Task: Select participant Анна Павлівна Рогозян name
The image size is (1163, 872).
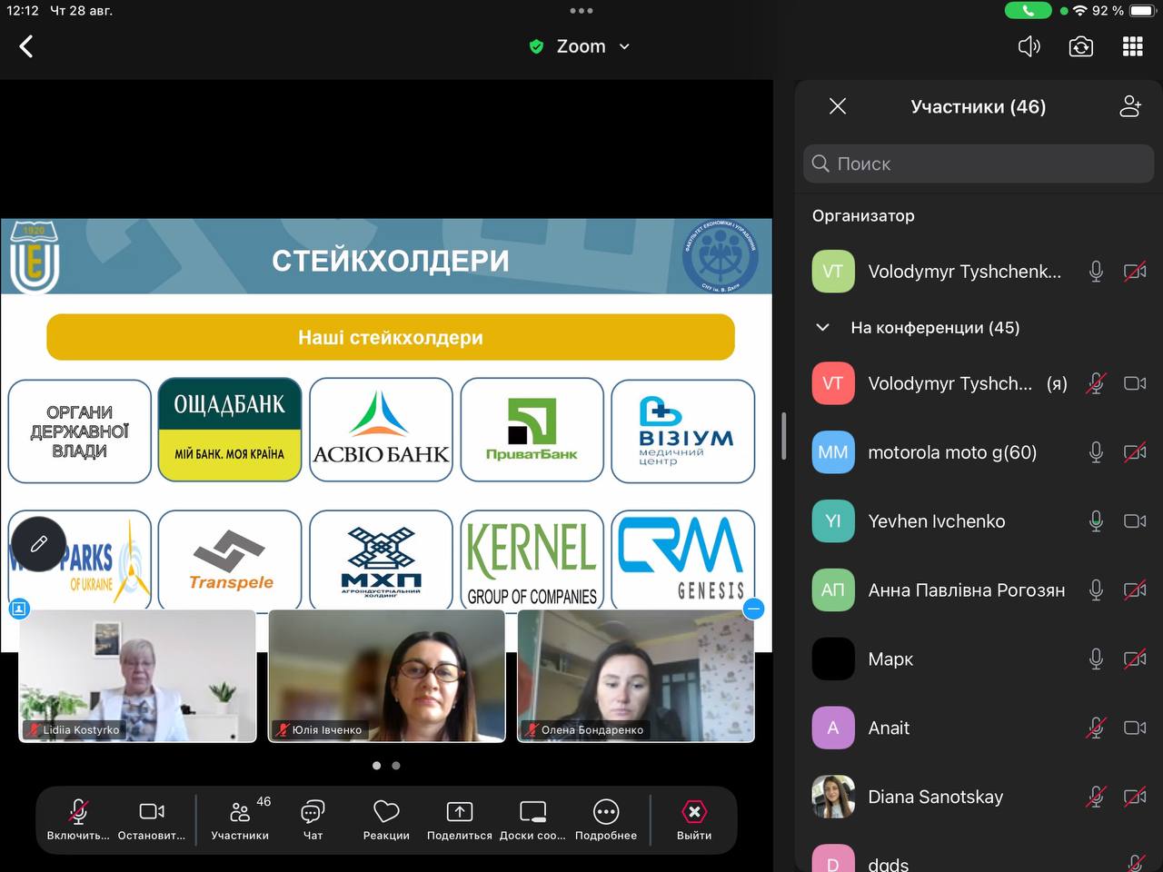Action: tap(966, 590)
